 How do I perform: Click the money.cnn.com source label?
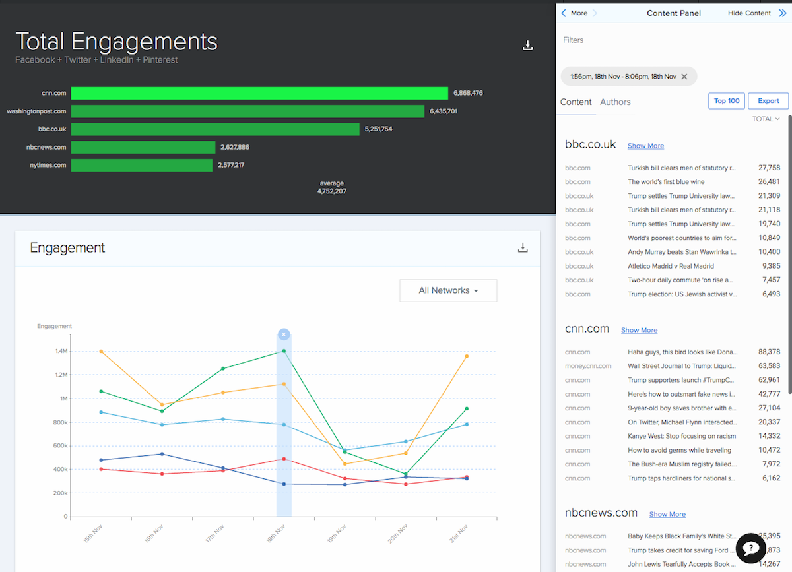click(x=588, y=366)
